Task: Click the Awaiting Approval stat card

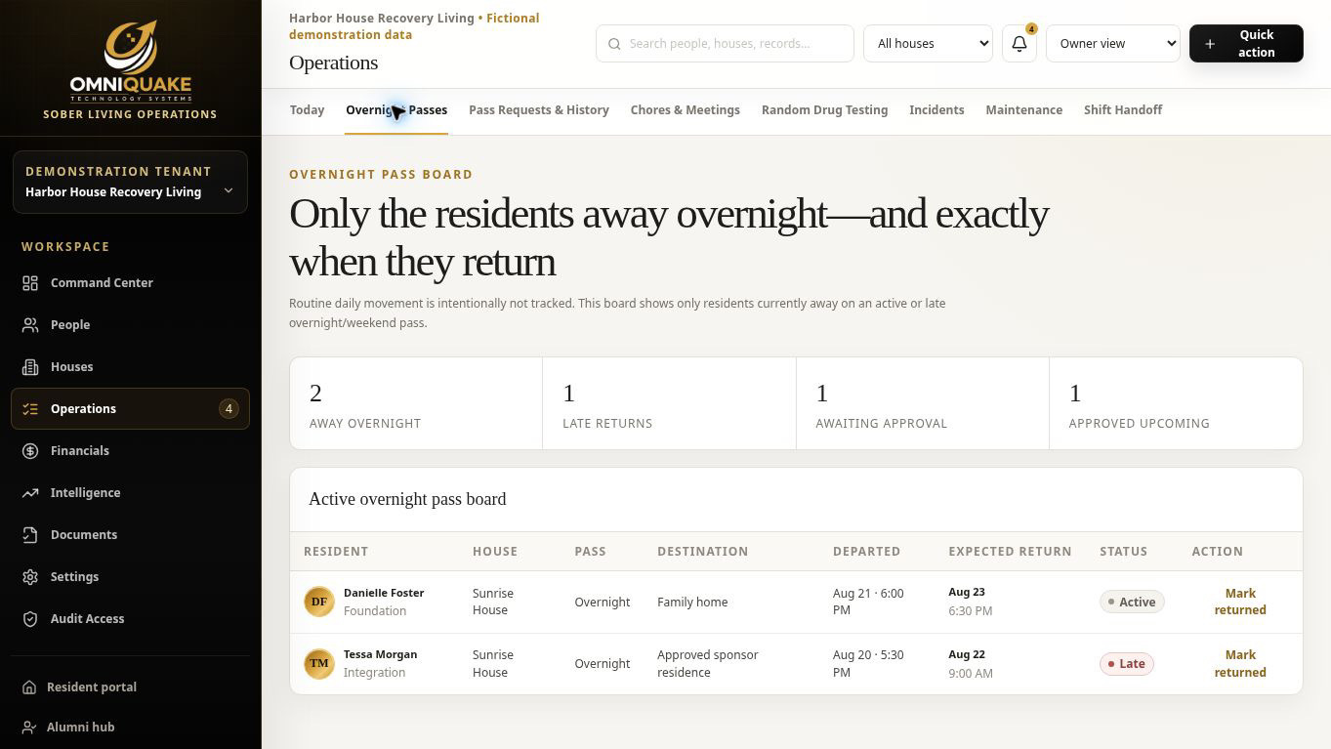Action: click(x=923, y=403)
